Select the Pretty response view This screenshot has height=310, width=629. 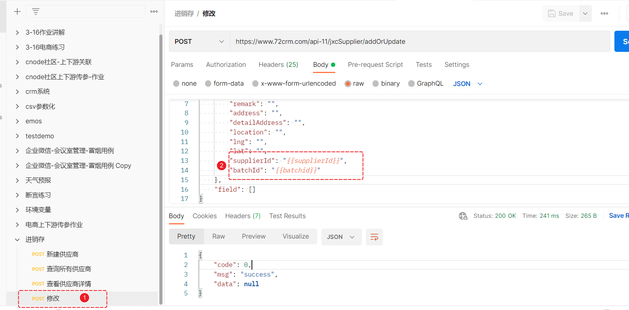click(186, 236)
